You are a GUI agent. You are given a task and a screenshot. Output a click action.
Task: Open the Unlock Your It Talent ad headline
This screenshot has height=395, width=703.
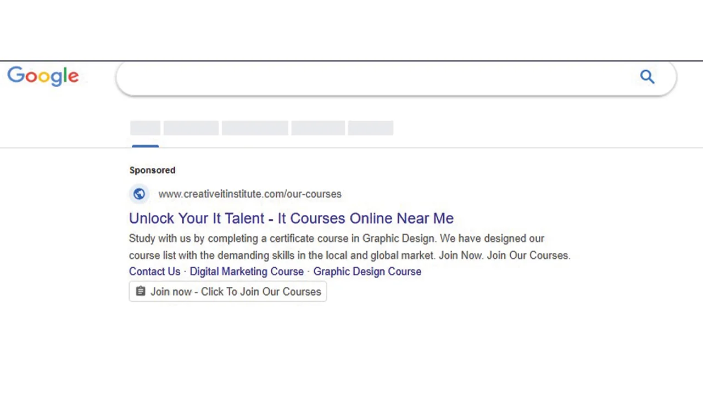coord(291,218)
